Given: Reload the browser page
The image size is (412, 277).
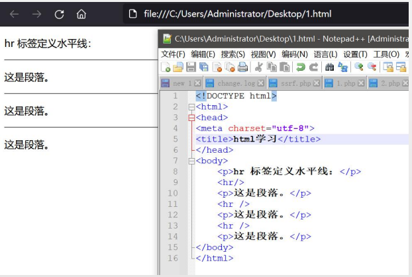Looking at the screenshot, I should coord(59,14).
